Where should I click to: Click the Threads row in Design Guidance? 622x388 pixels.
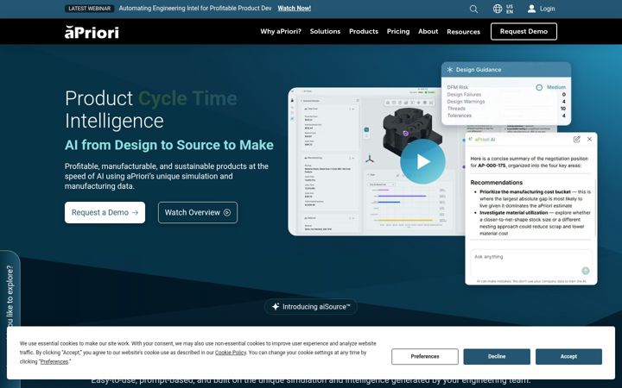(506, 109)
